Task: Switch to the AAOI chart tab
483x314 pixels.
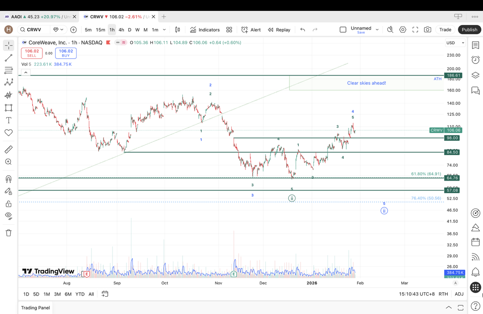Action: (36, 17)
